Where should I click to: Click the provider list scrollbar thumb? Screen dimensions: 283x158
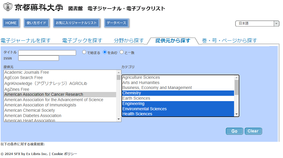[119, 78]
